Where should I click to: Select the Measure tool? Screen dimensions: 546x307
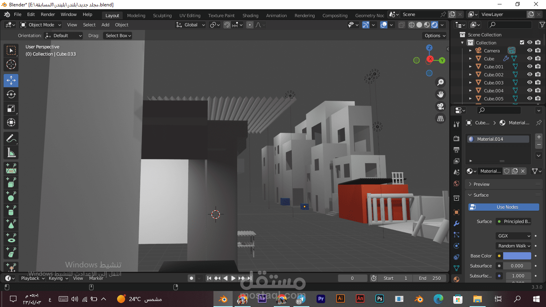click(x=11, y=152)
